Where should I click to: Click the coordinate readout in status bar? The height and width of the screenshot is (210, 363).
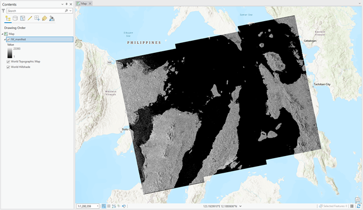click(220, 206)
